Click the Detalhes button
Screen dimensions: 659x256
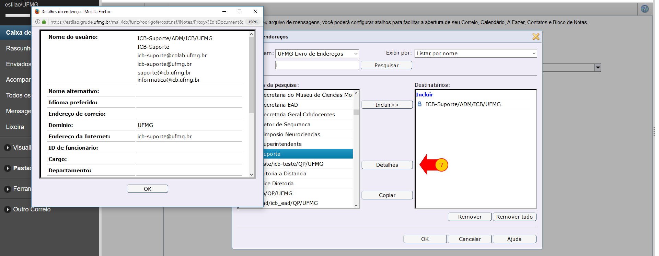[x=387, y=165]
